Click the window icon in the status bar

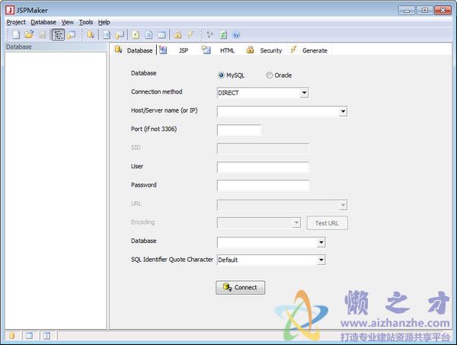[29, 336]
